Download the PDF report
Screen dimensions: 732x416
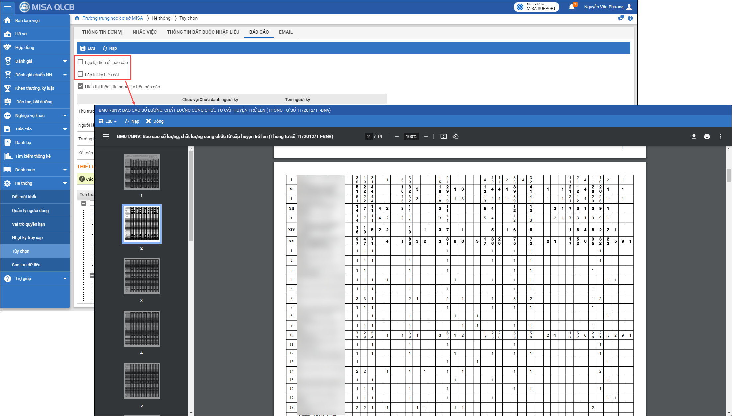tap(694, 136)
